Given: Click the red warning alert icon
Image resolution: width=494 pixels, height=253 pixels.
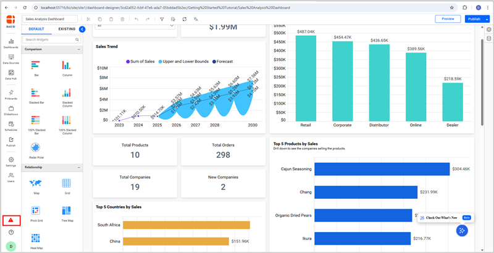Looking at the screenshot, I should (x=10, y=220).
